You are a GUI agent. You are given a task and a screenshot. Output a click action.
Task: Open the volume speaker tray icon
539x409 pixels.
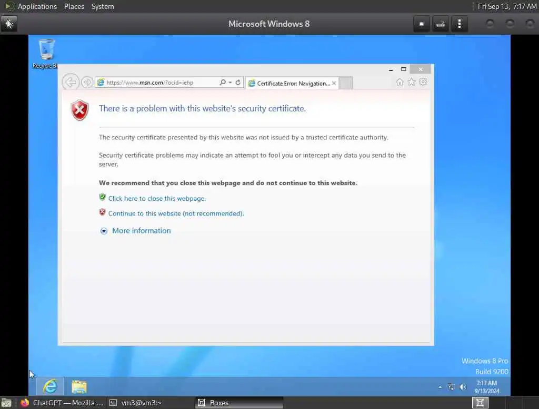click(463, 387)
